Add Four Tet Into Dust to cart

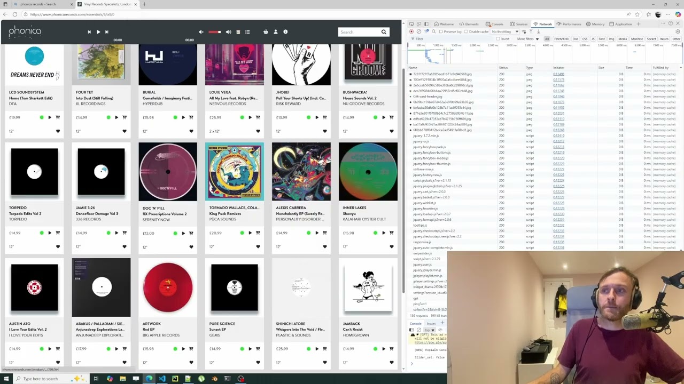[x=125, y=117]
